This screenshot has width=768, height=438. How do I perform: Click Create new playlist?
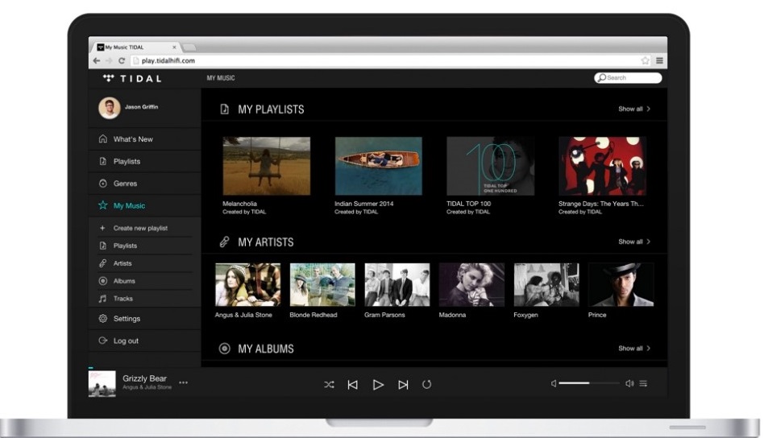click(144, 228)
